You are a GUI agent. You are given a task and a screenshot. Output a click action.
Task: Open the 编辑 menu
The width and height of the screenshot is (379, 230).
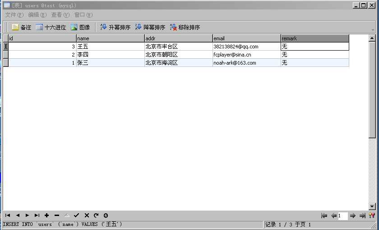37,15
